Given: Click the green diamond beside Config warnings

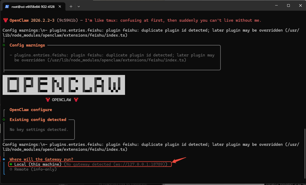Looking at the screenshot, I should click(x=4, y=45).
